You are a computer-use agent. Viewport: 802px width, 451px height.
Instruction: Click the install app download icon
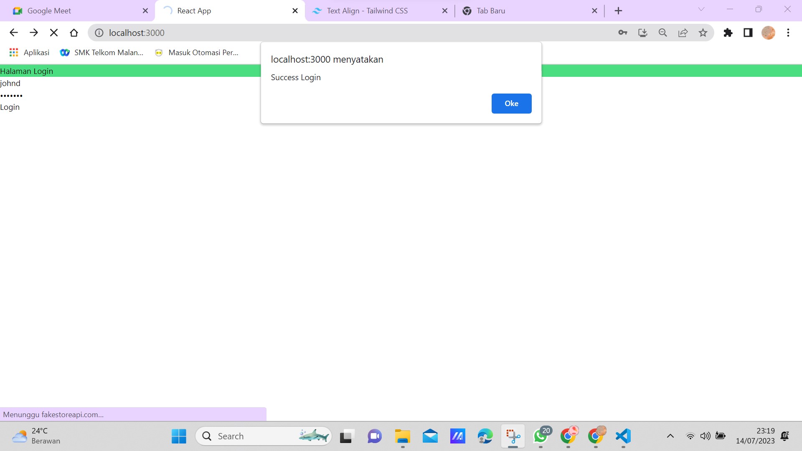[x=642, y=33]
